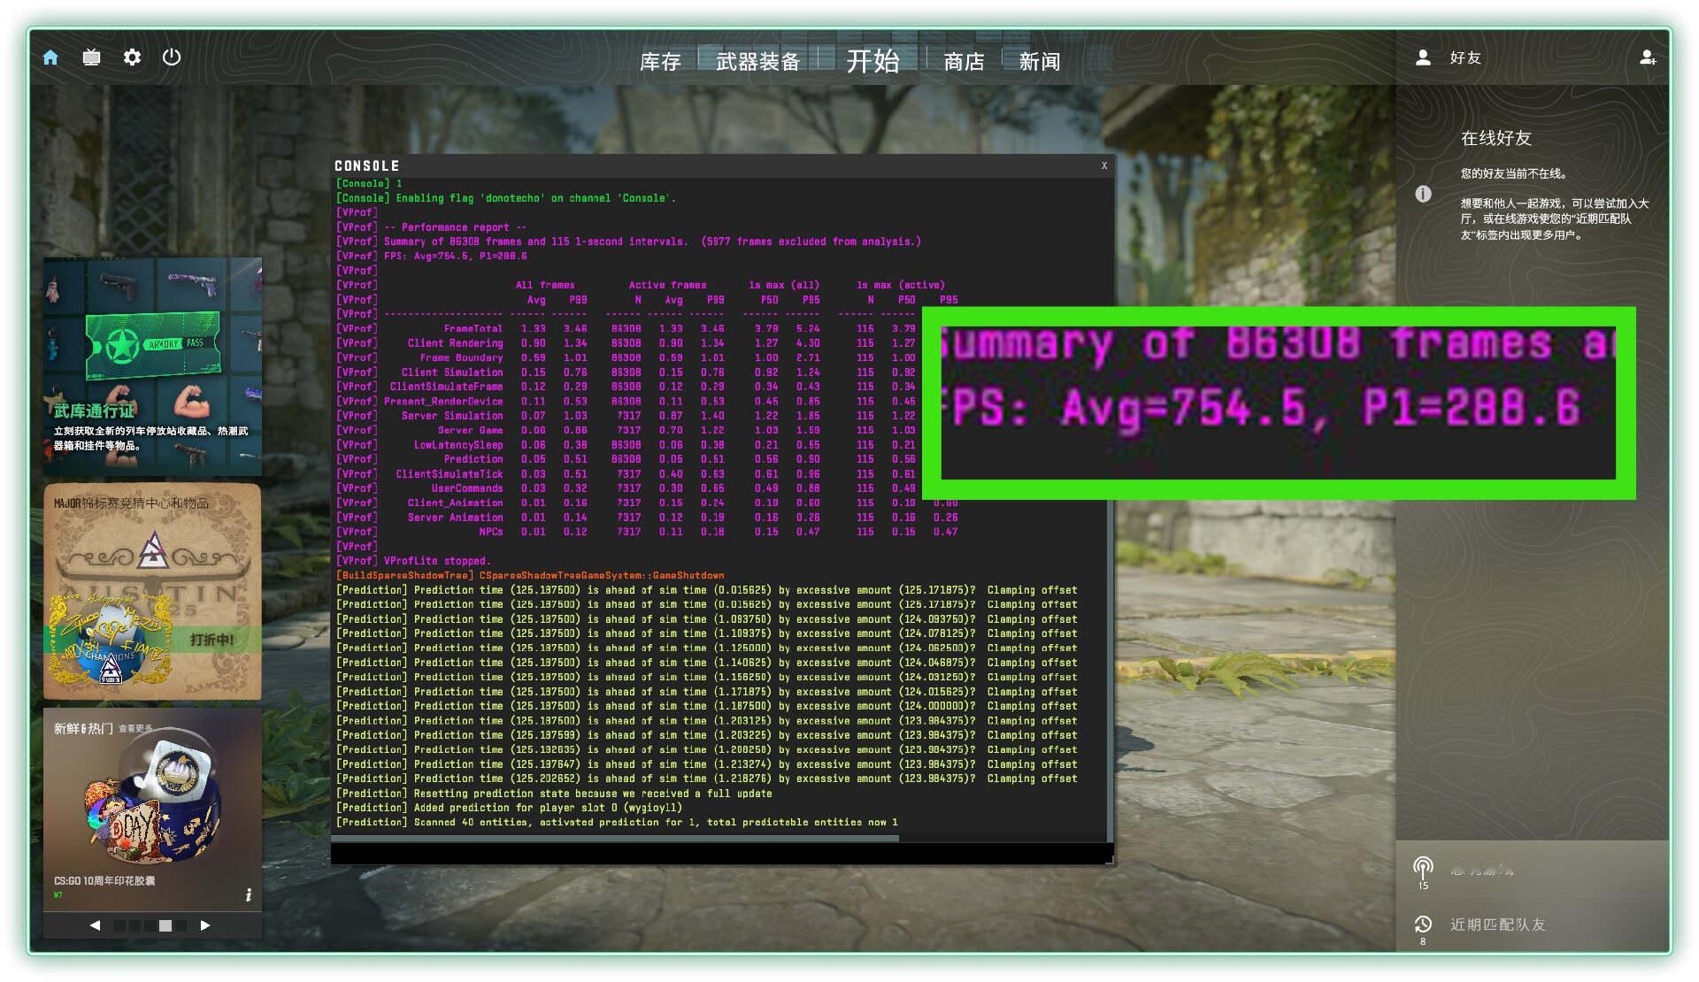Open the 武器装备 tab
The image size is (1699, 982).
757,61
